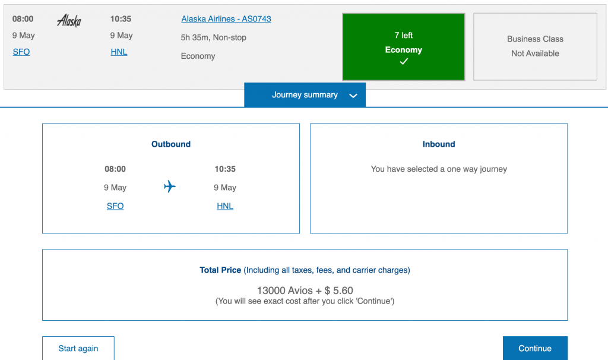Open the Alaska Airlines - AS0743 flight link
The image size is (608, 360).
226,19
